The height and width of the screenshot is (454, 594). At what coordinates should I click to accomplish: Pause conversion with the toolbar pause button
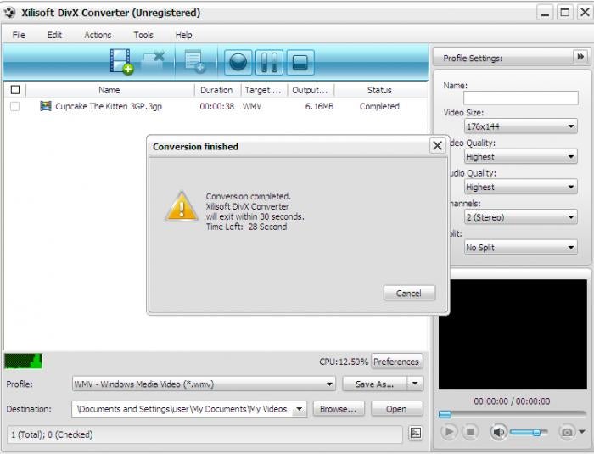269,62
